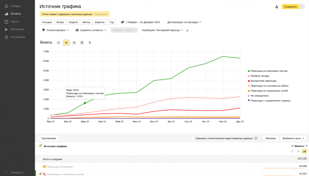Image resolution: width=309 pixels, height=176 pixels.
Task: Click the map view icon next to Визиты
Action: pyautogui.click(x=90, y=42)
